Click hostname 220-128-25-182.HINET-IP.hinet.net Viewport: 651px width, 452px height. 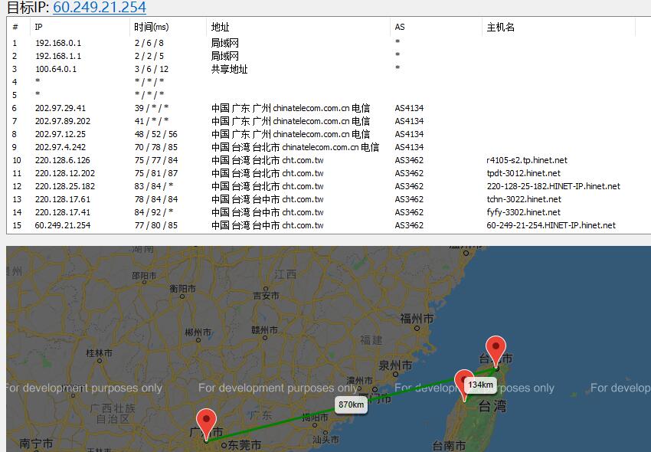[554, 186]
